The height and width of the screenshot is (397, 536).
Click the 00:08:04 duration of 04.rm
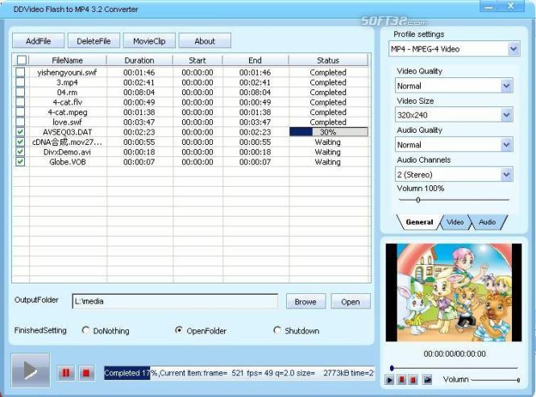(139, 93)
